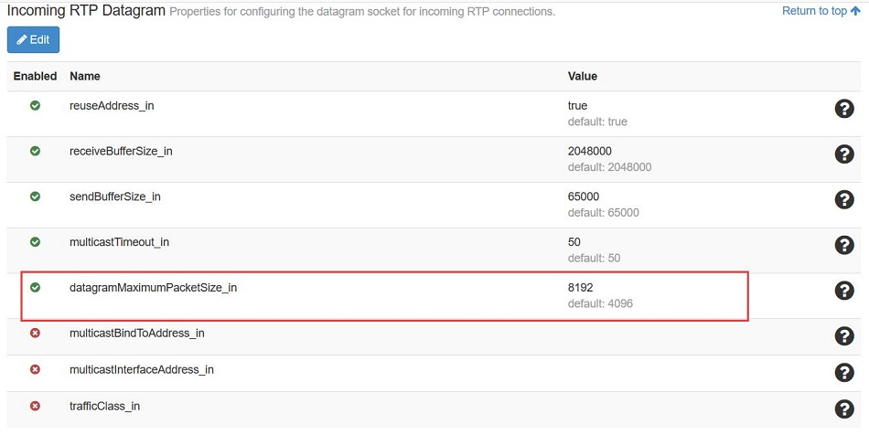Image resolution: width=869 pixels, height=435 pixels.
Task: Click the Edit button
Action: [33, 40]
